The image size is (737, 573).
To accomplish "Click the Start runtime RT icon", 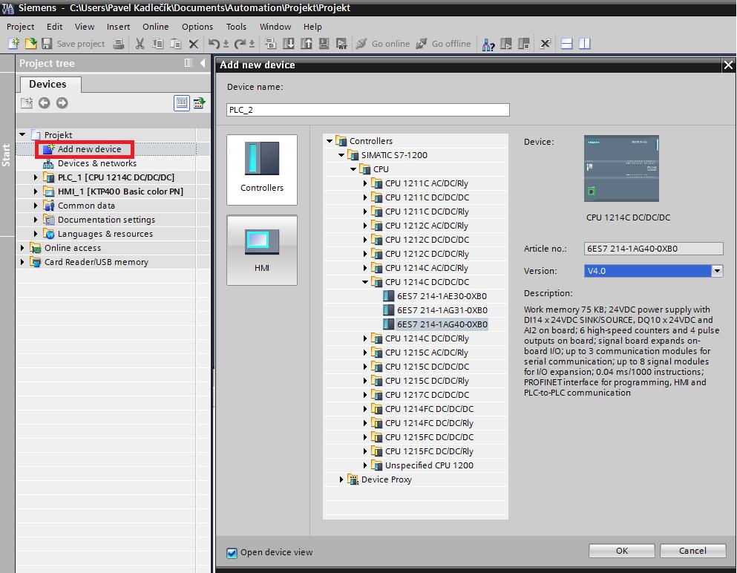I will [x=341, y=44].
